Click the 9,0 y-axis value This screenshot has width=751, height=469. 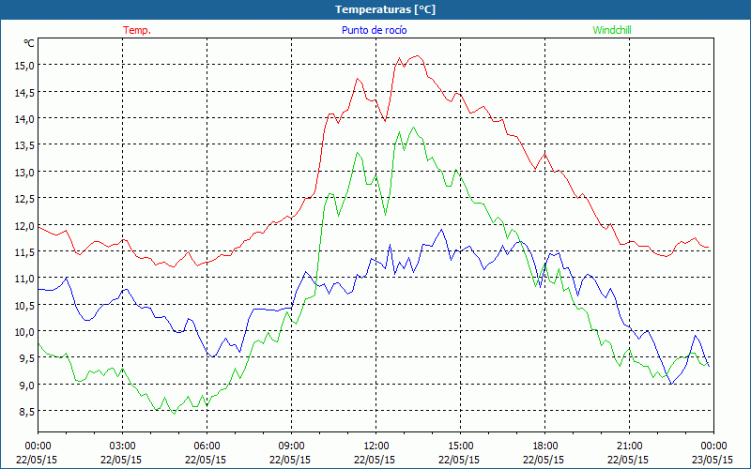coord(26,386)
